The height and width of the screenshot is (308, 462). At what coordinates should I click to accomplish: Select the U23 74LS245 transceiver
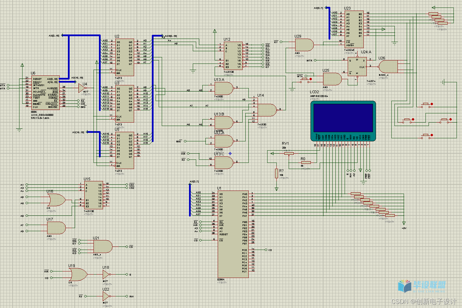point(354,29)
